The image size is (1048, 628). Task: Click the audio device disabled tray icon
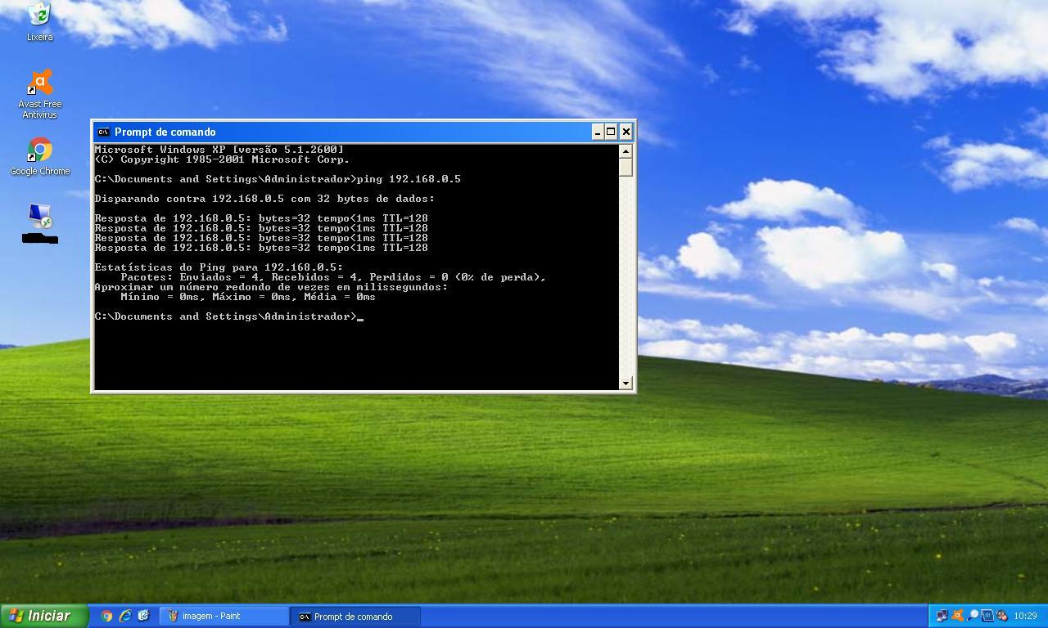[1001, 616]
